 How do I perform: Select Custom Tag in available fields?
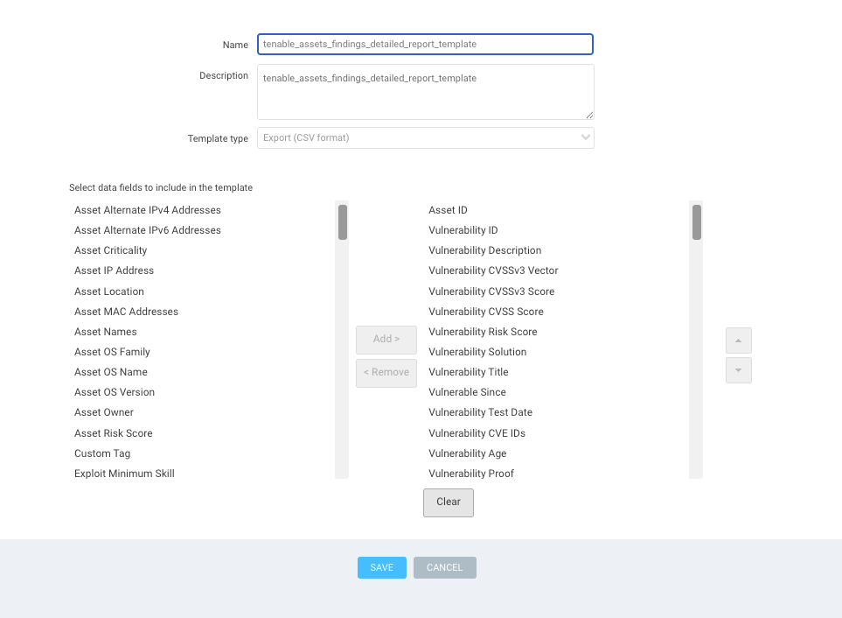(x=102, y=453)
